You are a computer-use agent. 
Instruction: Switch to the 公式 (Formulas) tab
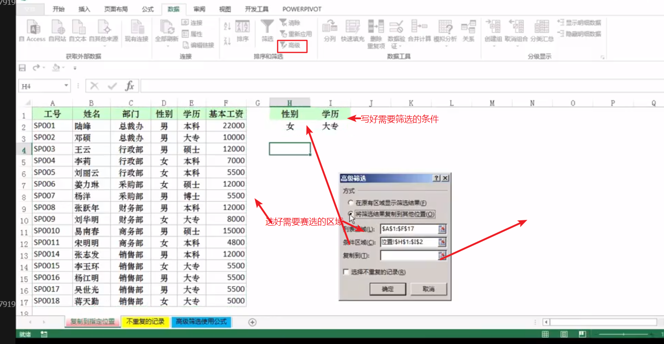148,9
